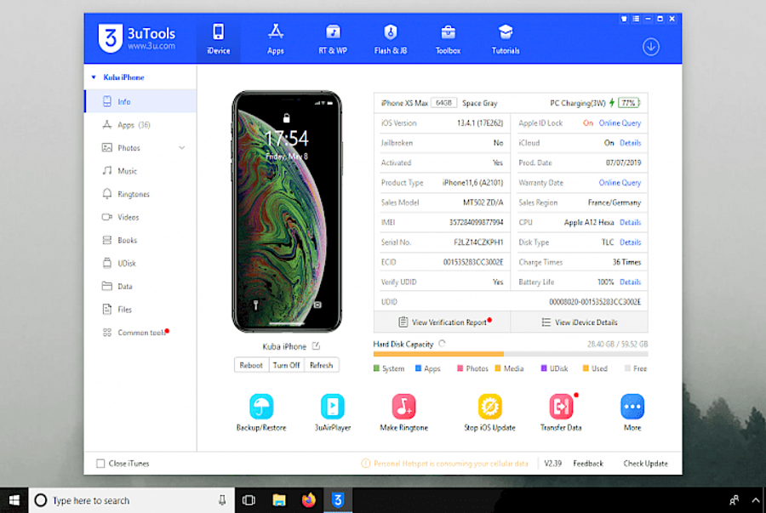The image size is (766, 513).
Task: Click the downloads arrow icon in header
Action: [x=651, y=47]
